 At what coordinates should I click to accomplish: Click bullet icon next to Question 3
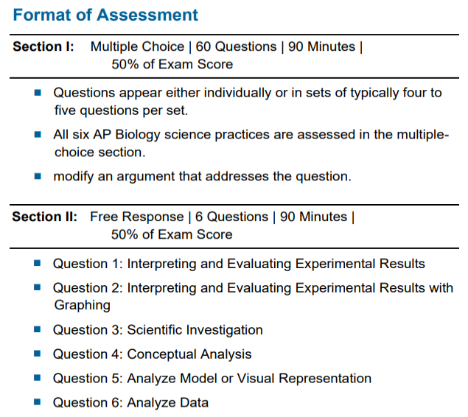[38, 329]
